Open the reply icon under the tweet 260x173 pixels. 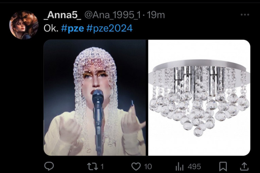pyautogui.click(x=50, y=166)
